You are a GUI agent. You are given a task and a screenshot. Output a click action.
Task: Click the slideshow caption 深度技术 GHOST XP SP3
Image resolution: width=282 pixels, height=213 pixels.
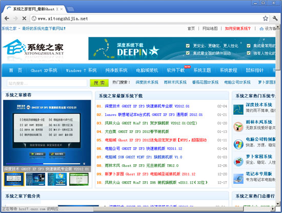[x=47, y=169]
